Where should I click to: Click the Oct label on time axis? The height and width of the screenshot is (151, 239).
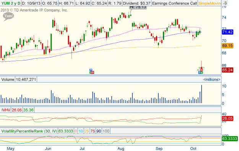pyautogui.click(x=193, y=149)
